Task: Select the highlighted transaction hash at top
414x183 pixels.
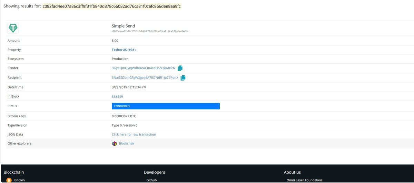Action: click(111, 6)
